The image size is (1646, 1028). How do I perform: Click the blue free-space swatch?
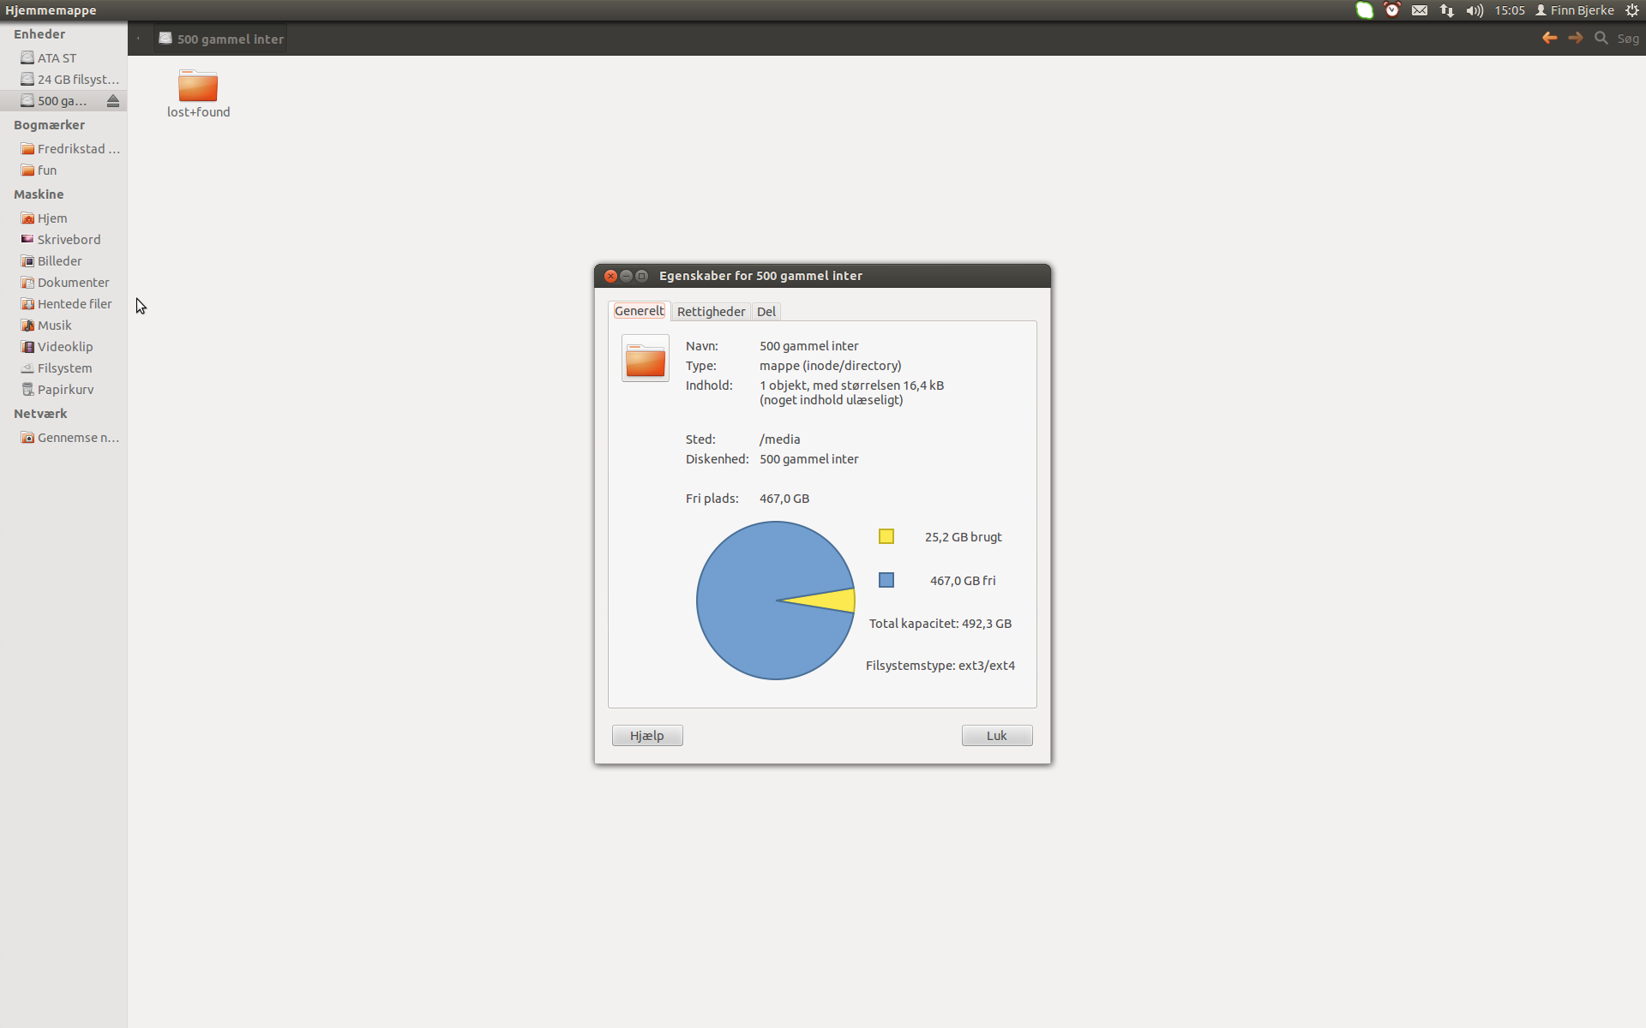click(x=886, y=580)
